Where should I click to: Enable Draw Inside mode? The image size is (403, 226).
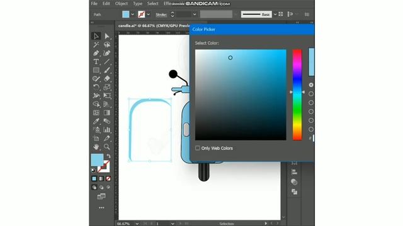(x=108, y=187)
